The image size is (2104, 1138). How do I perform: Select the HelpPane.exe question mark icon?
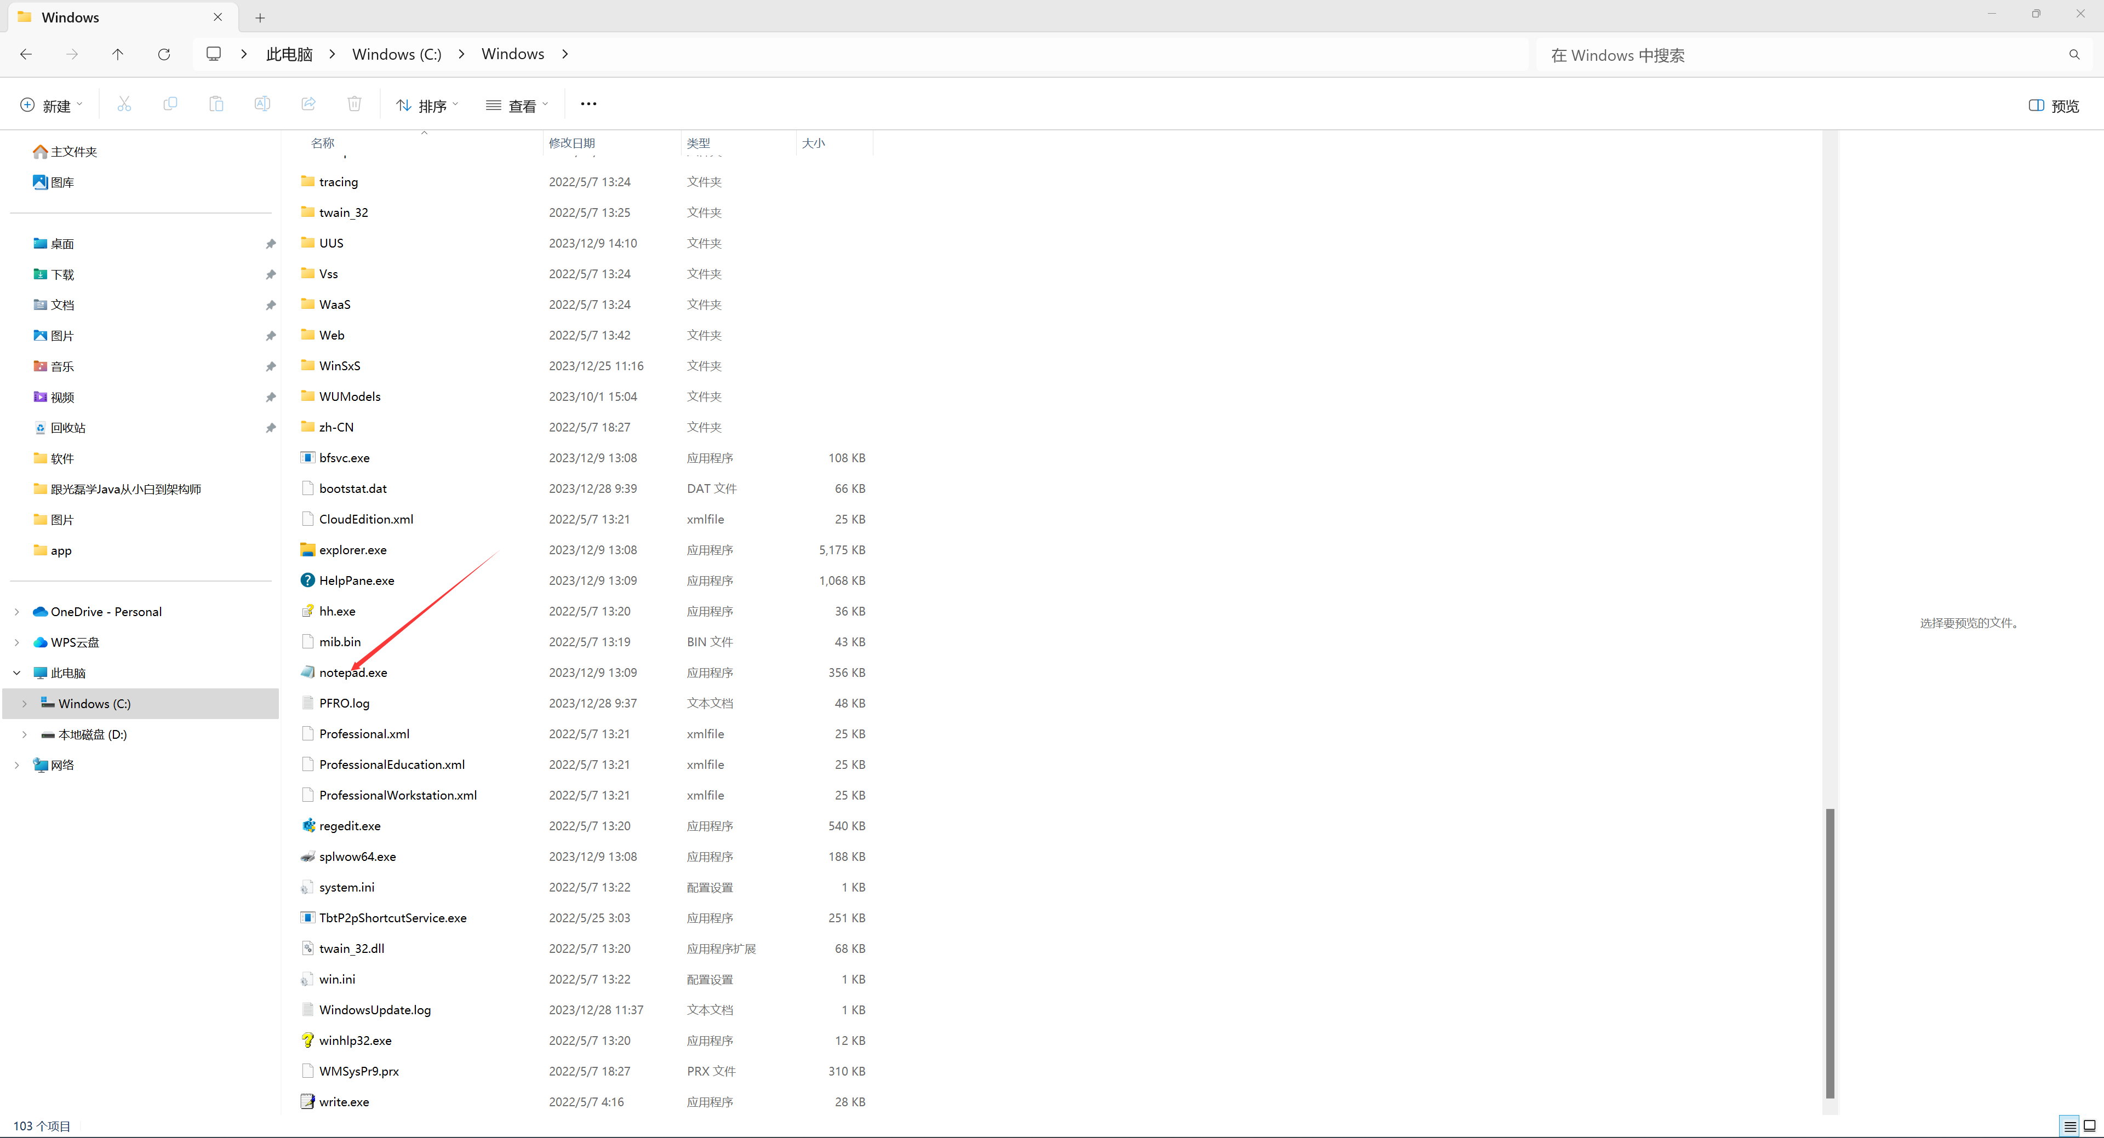coord(307,581)
